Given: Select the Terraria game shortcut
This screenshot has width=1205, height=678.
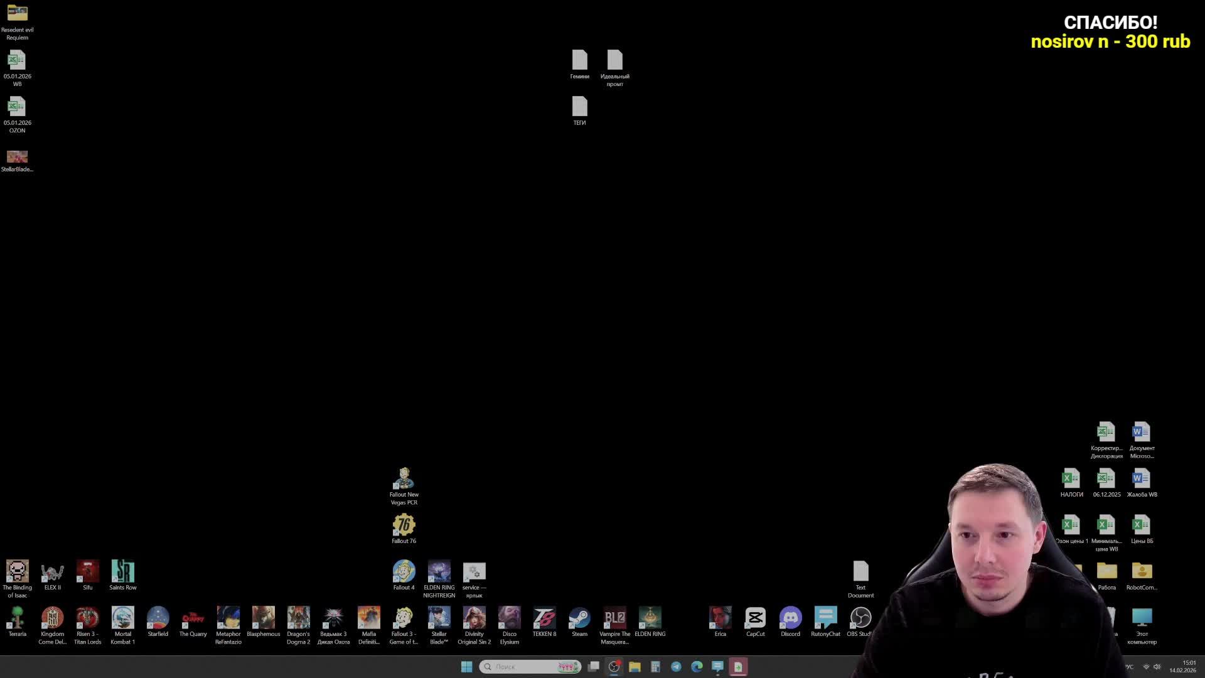Looking at the screenshot, I should pos(17,618).
